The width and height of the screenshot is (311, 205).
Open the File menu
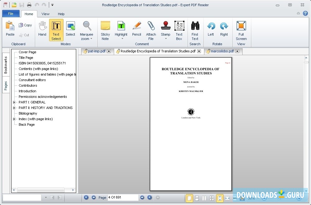pos(11,14)
